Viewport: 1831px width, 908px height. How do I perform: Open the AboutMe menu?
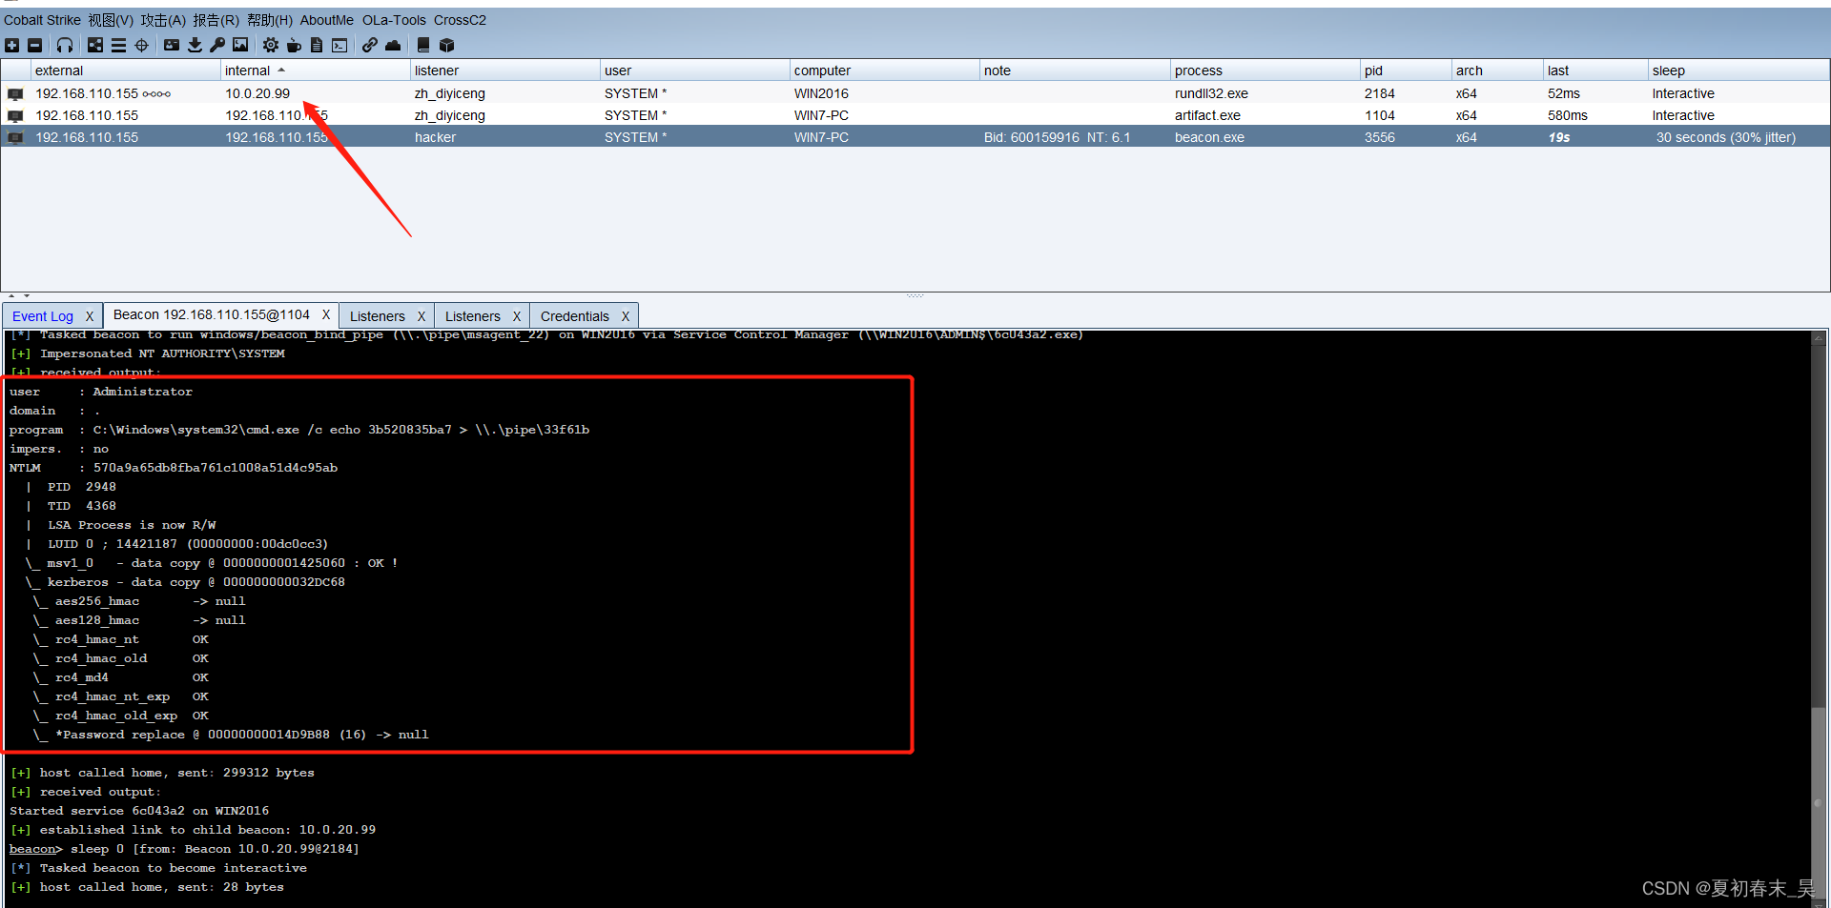(x=327, y=20)
